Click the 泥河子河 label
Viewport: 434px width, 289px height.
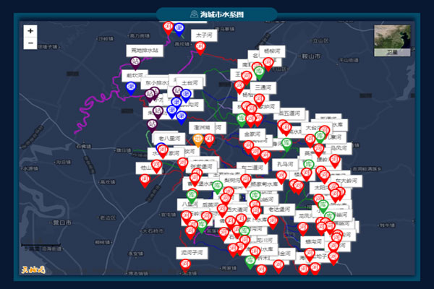192,253
